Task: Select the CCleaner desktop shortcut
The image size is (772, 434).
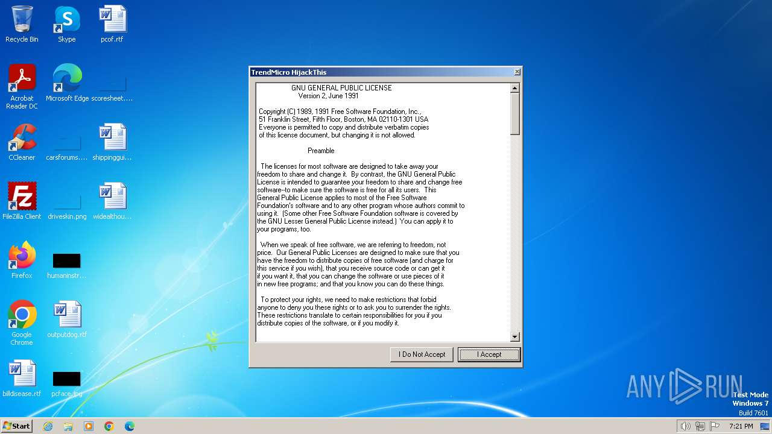Action: coord(22,142)
